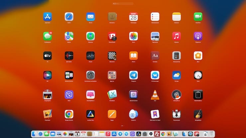Select the first Launchpad page dot

click(122, 126)
